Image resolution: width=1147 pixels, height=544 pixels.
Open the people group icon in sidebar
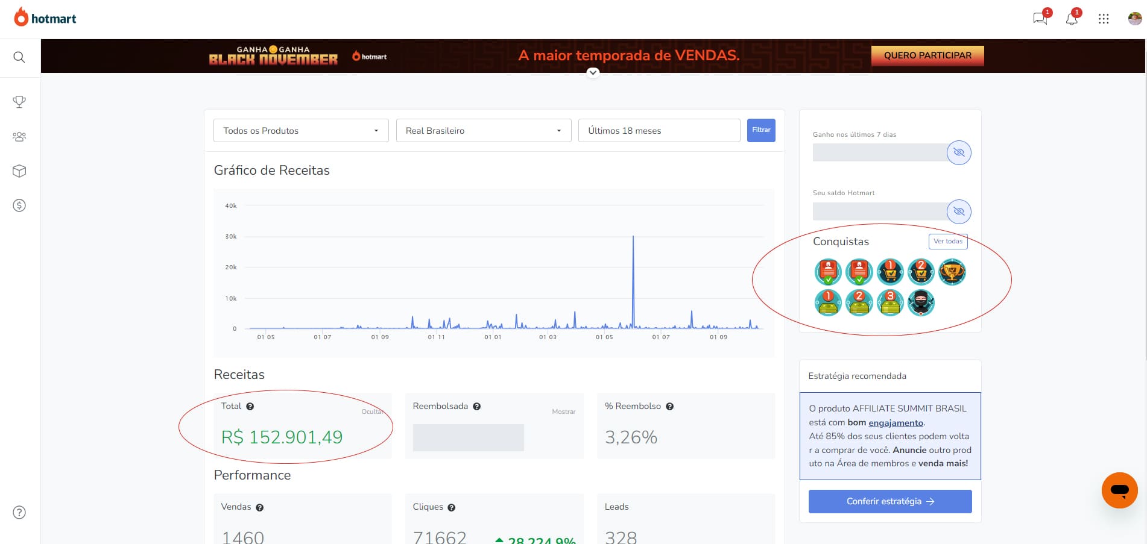pos(19,137)
